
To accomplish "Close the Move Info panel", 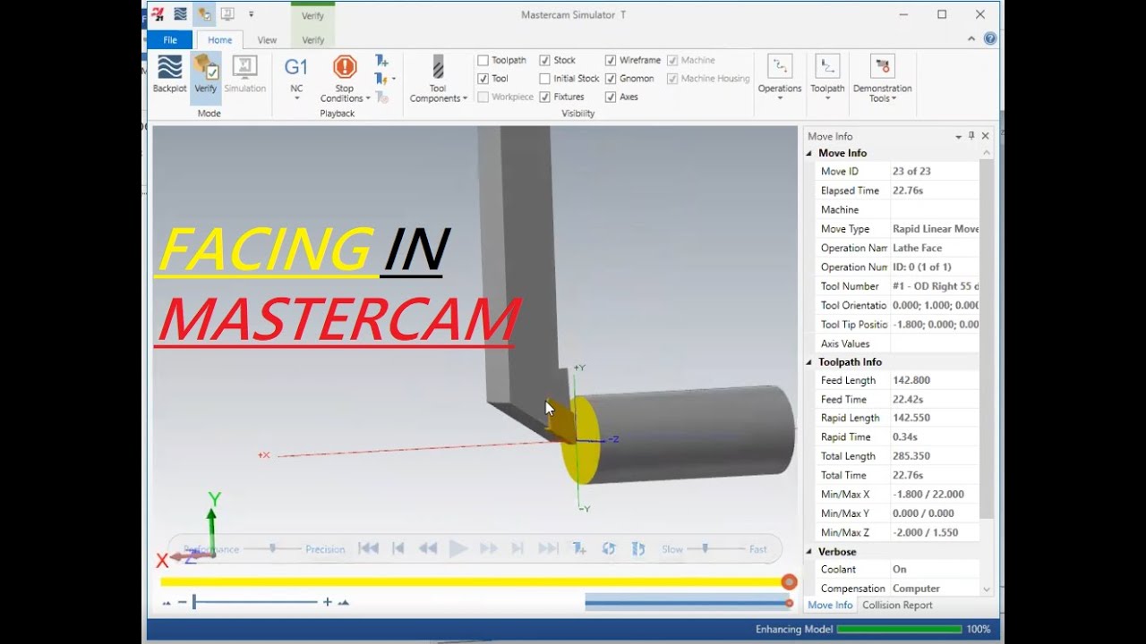I will pos(986,136).
